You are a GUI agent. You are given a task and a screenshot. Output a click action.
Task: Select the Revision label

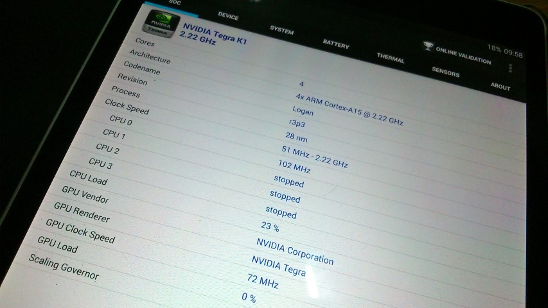132,80
